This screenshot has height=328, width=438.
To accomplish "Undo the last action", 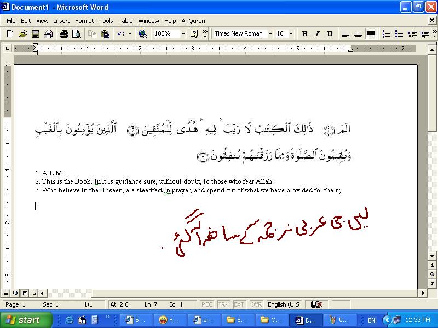I will point(120,34).
